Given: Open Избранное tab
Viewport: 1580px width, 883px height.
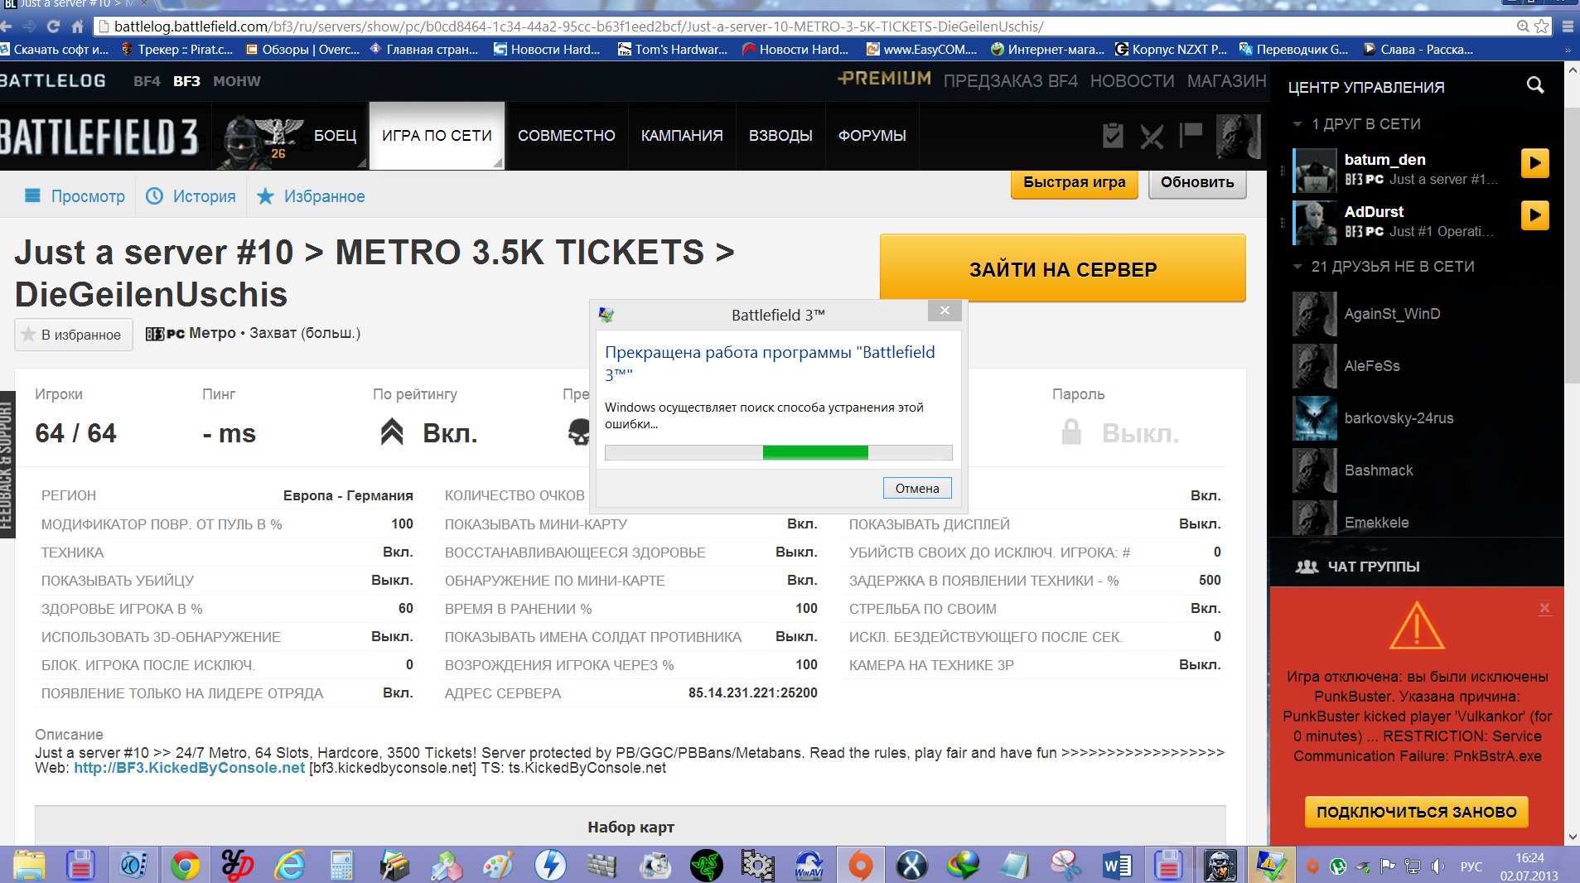Looking at the screenshot, I should pos(311,196).
